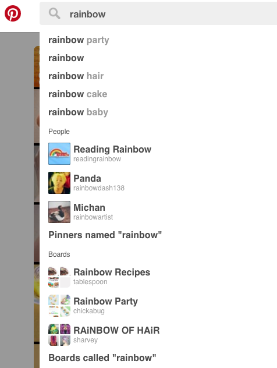Click into the search field containing rainbow
277x368 pixels.
[x=158, y=13]
